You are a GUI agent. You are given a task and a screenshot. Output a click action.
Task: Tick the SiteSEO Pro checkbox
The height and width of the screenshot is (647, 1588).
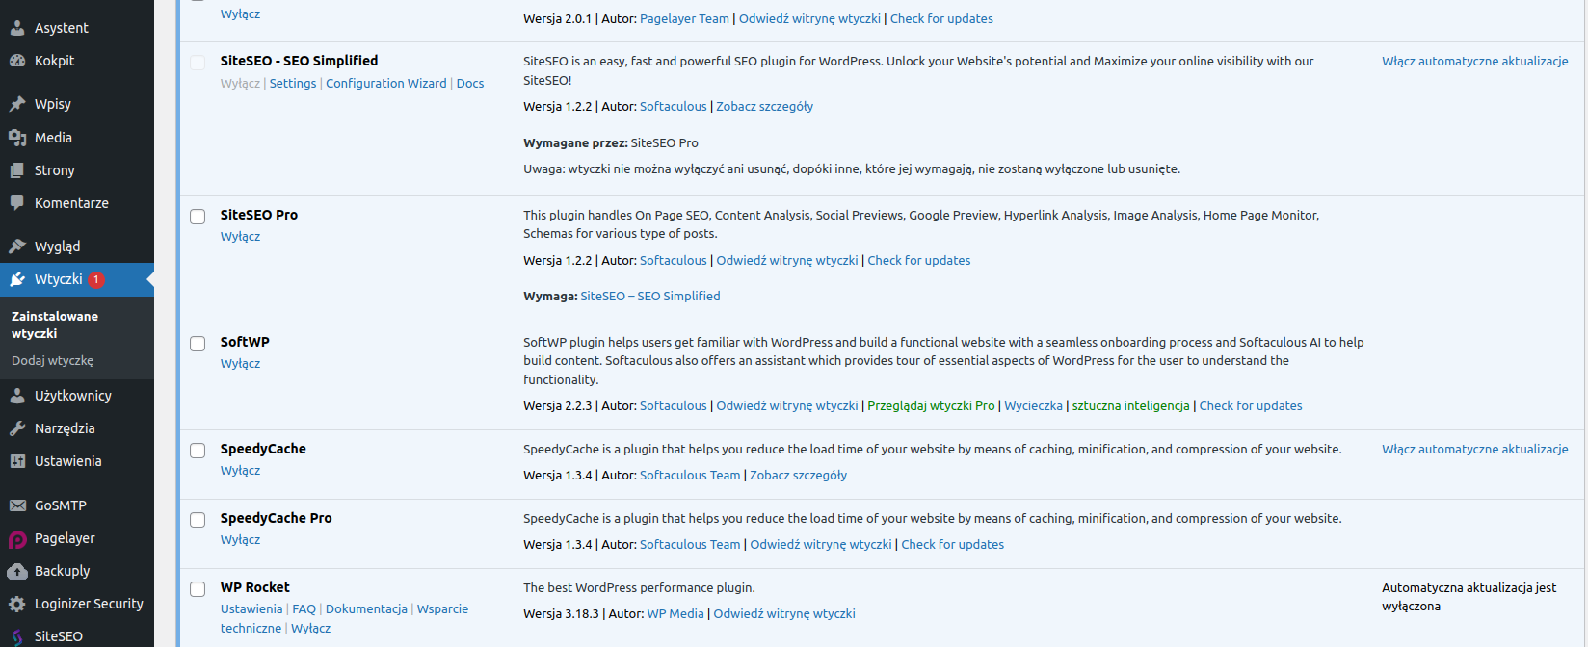(x=198, y=217)
